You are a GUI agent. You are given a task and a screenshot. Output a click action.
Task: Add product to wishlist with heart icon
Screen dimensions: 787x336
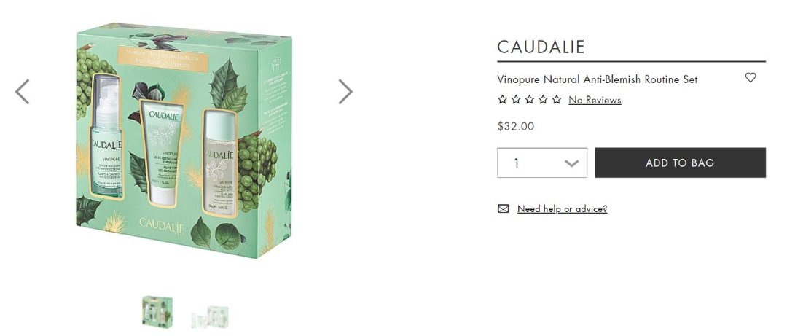[x=751, y=77]
